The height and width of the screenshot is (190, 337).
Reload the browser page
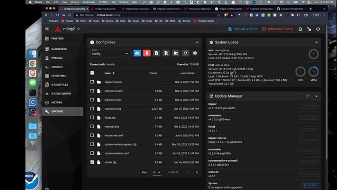point(57,15)
